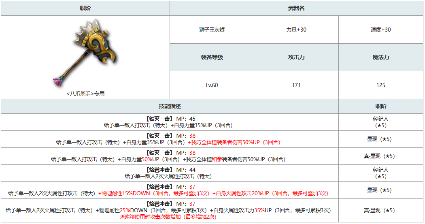Click the weapon name 狮子王灰烬
The height and width of the screenshot is (224, 425).
coord(212,30)
